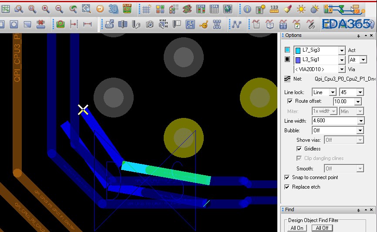Click the All Off button

tap(322, 228)
